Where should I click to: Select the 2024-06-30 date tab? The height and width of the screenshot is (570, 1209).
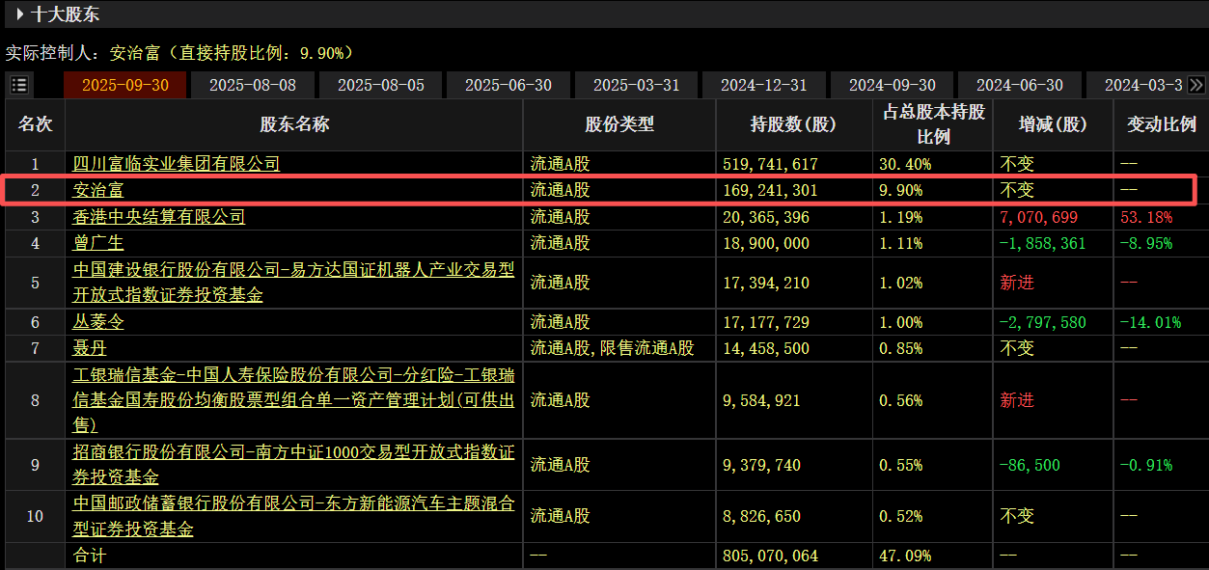coord(1020,85)
